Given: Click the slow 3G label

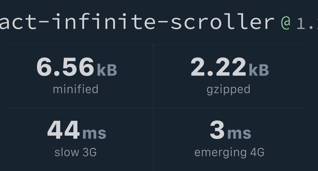Looking at the screenshot, I should pyautogui.click(x=75, y=152).
